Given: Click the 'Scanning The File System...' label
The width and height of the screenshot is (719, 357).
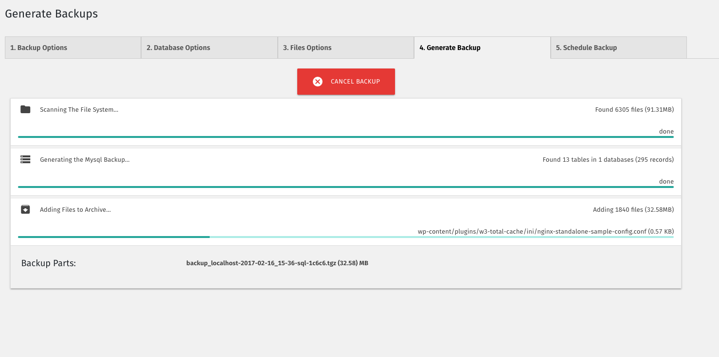Looking at the screenshot, I should (x=79, y=110).
